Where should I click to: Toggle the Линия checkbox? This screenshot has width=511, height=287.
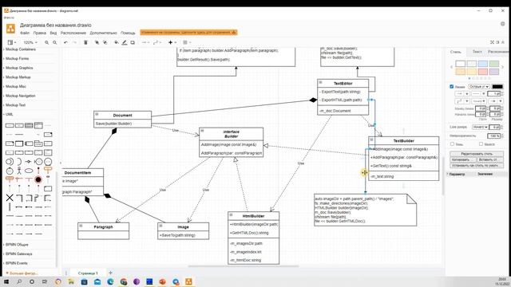point(452,87)
